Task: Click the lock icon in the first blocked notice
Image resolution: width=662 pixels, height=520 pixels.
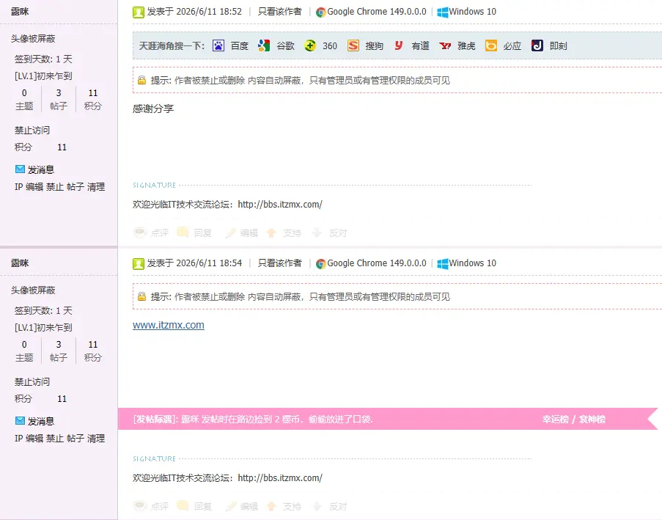Action: [142, 80]
